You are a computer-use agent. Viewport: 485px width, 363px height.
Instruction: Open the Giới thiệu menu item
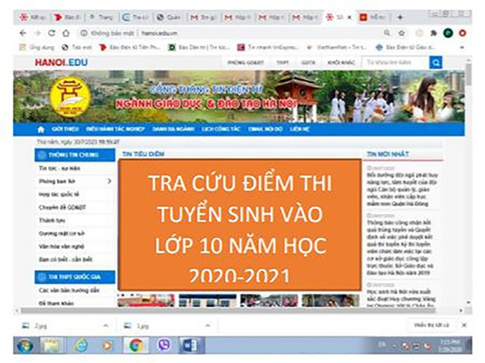(x=63, y=129)
